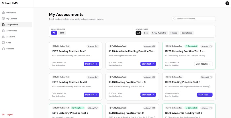Click clock icon on IELTS Listening Practice Test 1 card
This screenshot has width=231, height=118.
[166, 63]
